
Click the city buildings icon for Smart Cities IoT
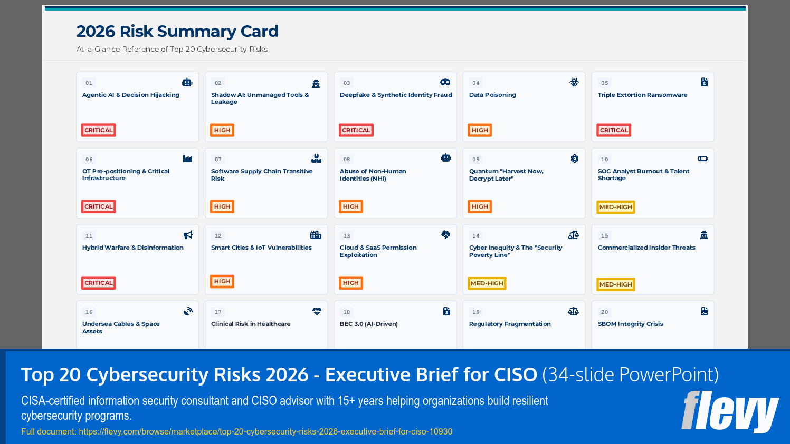click(316, 235)
